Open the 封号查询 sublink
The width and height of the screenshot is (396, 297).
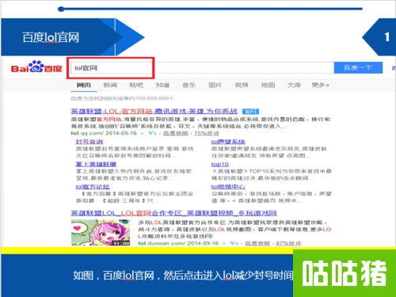tap(89, 142)
